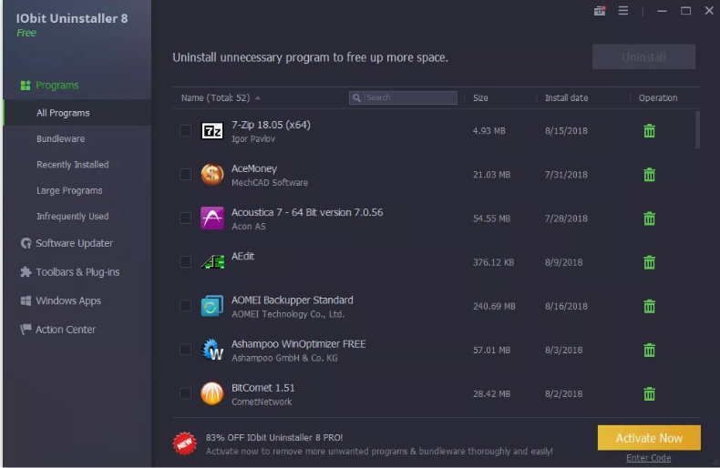This screenshot has height=468, width=720.
Task: Select the Acoustica 7 - 64 Bit name
Action: tap(307, 212)
